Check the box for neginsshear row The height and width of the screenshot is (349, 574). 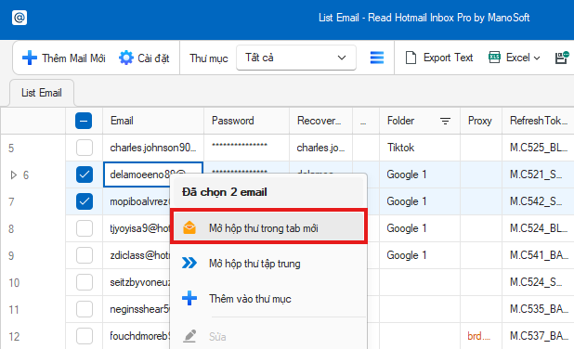pos(85,309)
